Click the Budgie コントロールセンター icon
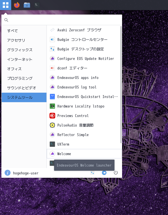The width and height of the screenshot is (168, 215). point(52,39)
